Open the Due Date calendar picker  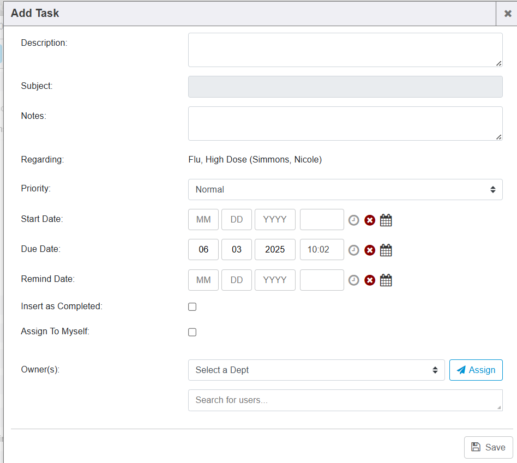(x=386, y=250)
